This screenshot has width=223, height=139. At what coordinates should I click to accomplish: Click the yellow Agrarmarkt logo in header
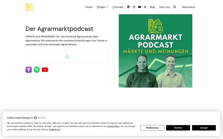(x=29, y=7)
